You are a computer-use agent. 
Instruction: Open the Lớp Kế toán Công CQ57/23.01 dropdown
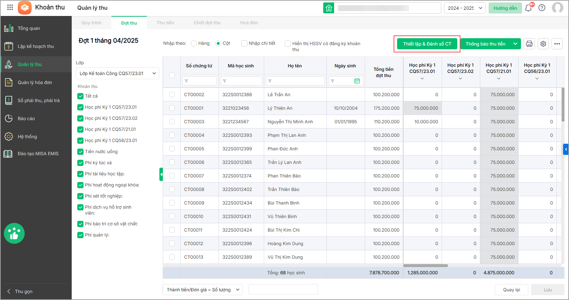[118, 73]
